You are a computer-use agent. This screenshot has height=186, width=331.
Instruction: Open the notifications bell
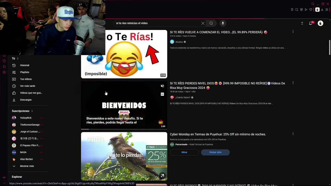311,23
